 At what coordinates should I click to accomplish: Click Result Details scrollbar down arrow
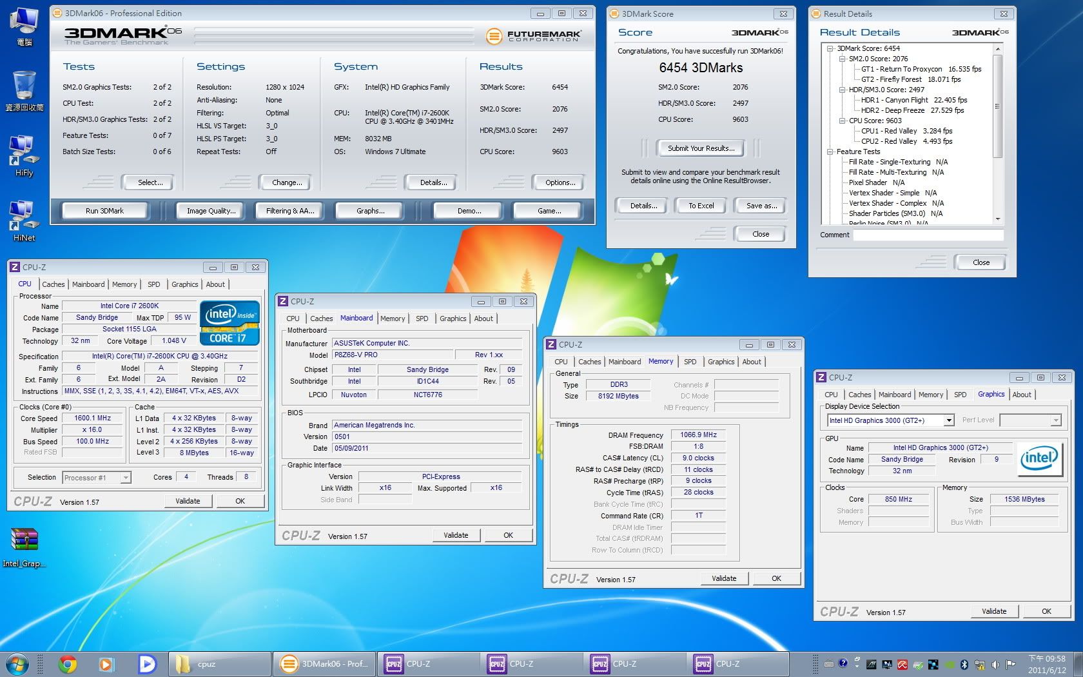[998, 219]
